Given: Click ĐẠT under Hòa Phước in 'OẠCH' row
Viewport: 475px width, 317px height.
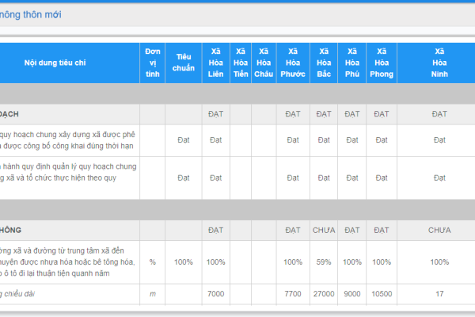Looking at the screenshot, I should coord(293,114).
